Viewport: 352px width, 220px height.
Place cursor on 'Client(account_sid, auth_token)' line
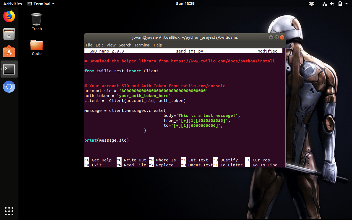(135, 101)
